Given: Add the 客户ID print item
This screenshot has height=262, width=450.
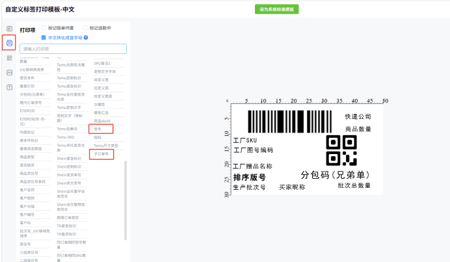Looking at the screenshot, I should pyautogui.click(x=25, y=223).
